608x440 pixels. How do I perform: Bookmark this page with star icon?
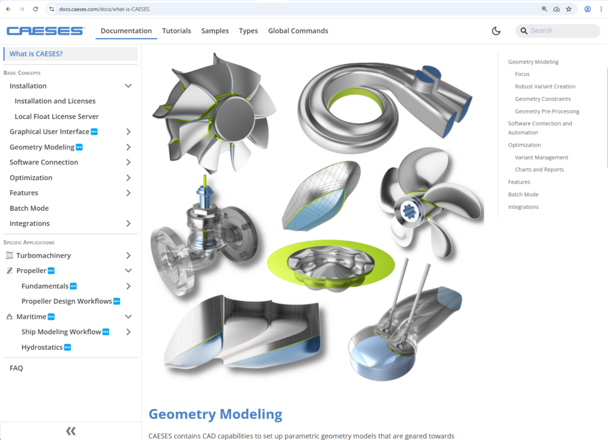(x=569, y=9)
